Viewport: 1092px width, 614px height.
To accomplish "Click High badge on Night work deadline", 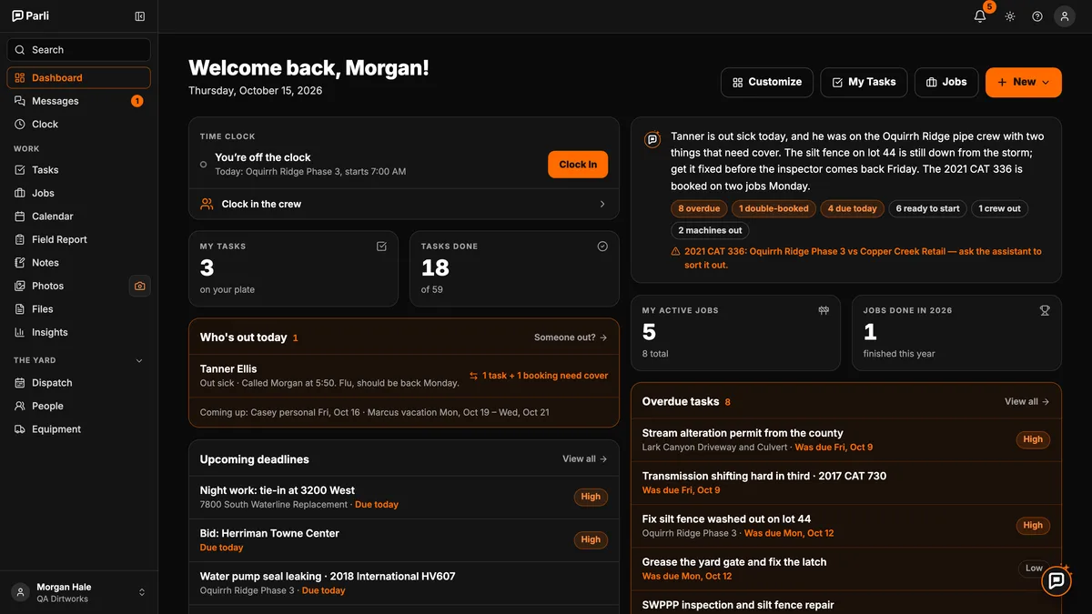I will tap(591, 497).
